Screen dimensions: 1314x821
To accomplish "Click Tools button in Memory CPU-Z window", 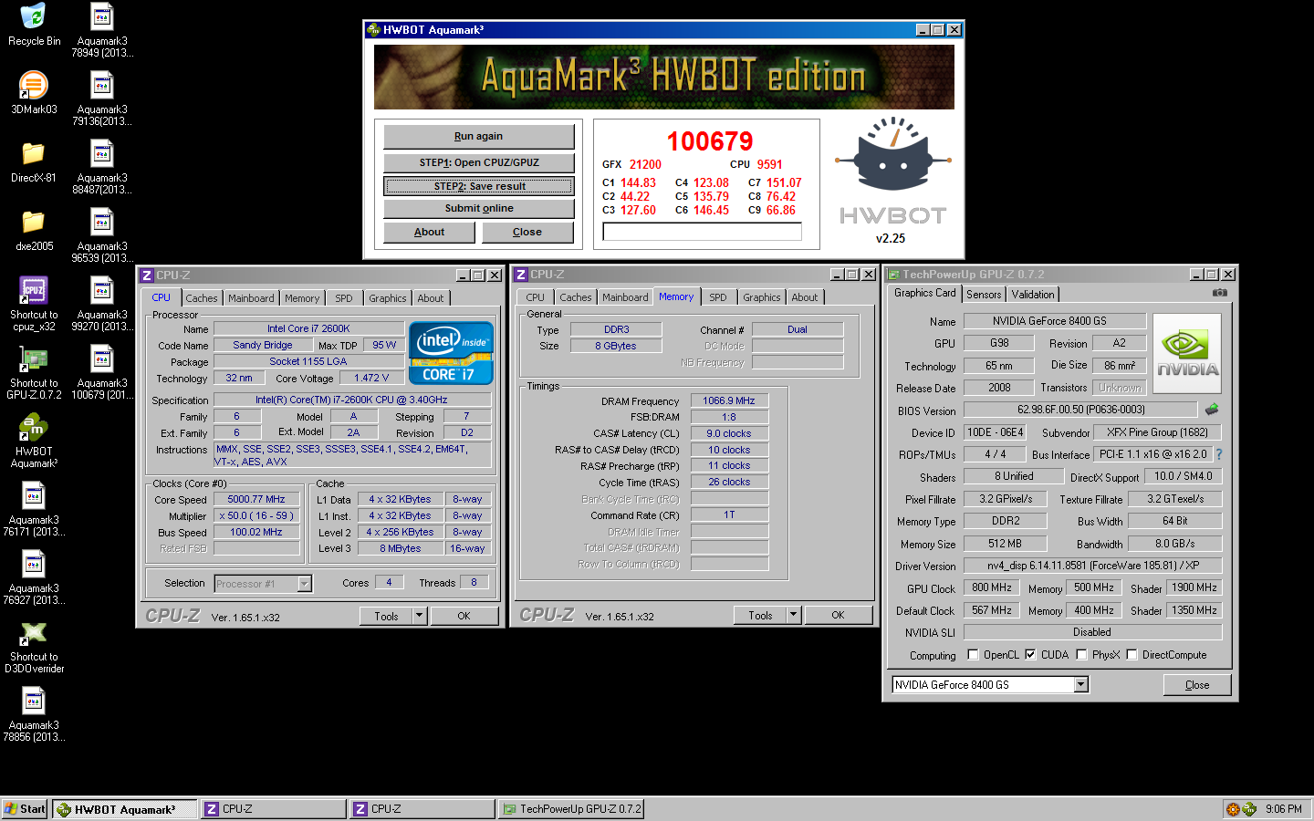I will click(x=760, y=615).
